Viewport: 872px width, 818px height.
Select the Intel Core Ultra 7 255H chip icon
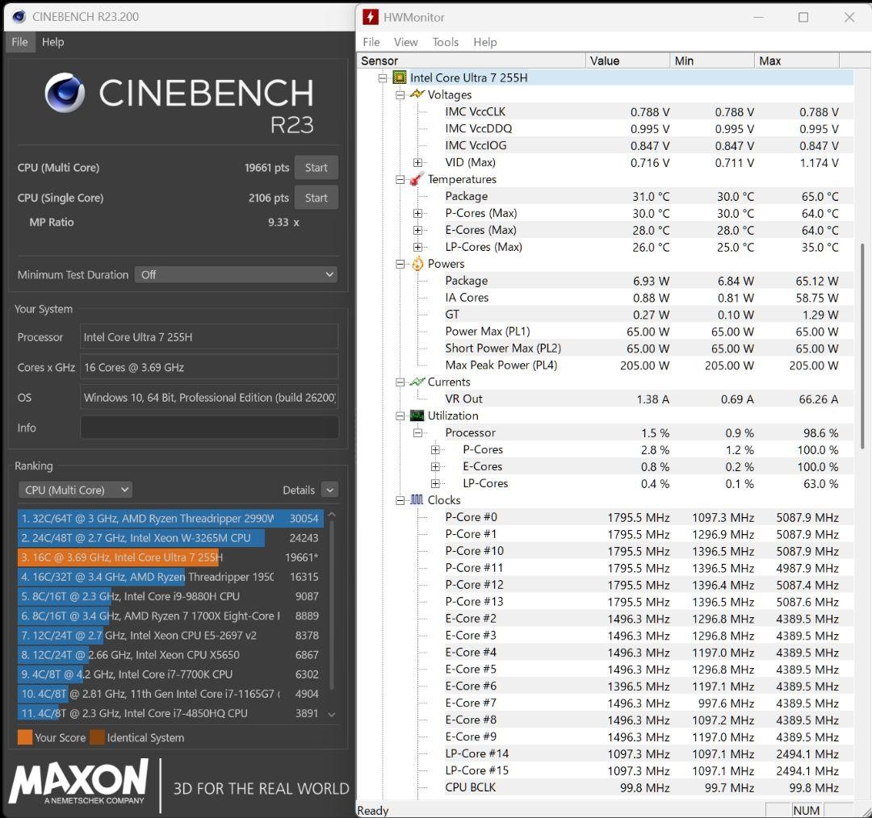click(x=400, y=77)
